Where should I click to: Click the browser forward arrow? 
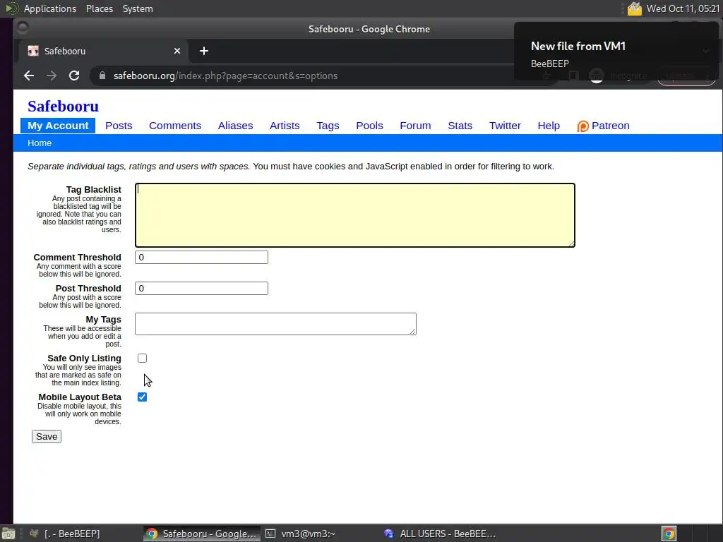pyautogui.click(x=51, y=76)
